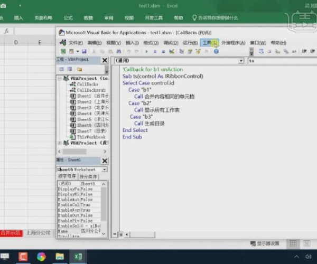Run the macro with the green play icon

click(146, 51)
